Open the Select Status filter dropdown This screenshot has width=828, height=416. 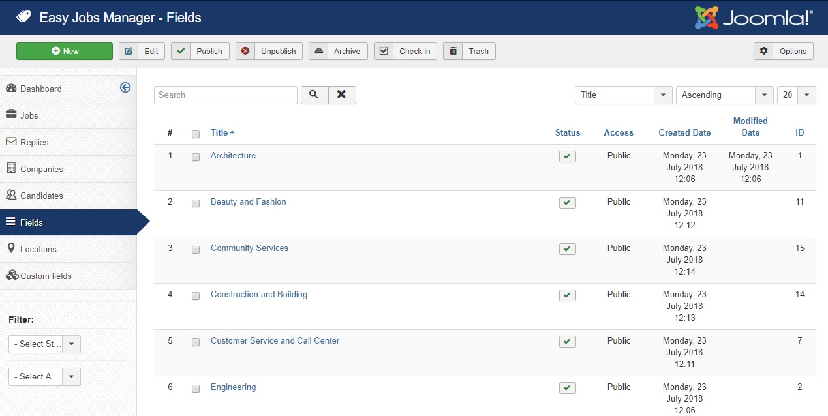(x=44, y=344)
